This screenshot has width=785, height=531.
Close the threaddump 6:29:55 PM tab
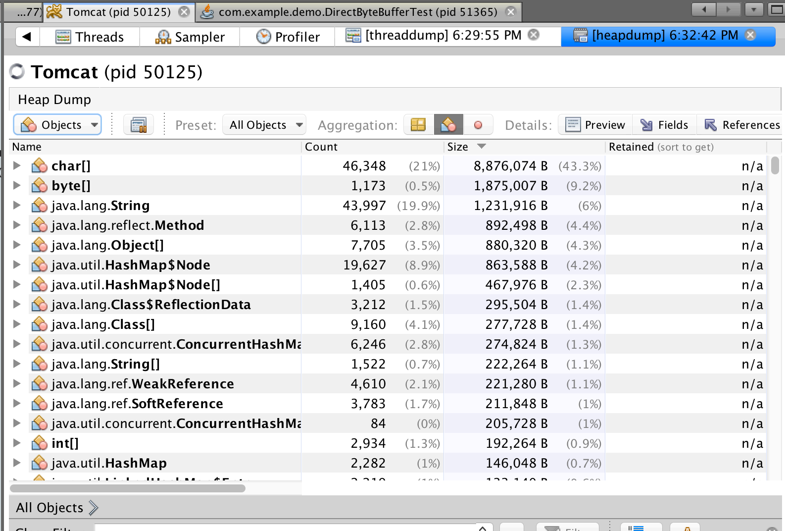[534, 35]
